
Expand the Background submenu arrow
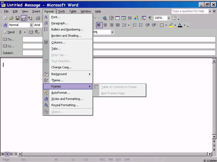point(90,74)
